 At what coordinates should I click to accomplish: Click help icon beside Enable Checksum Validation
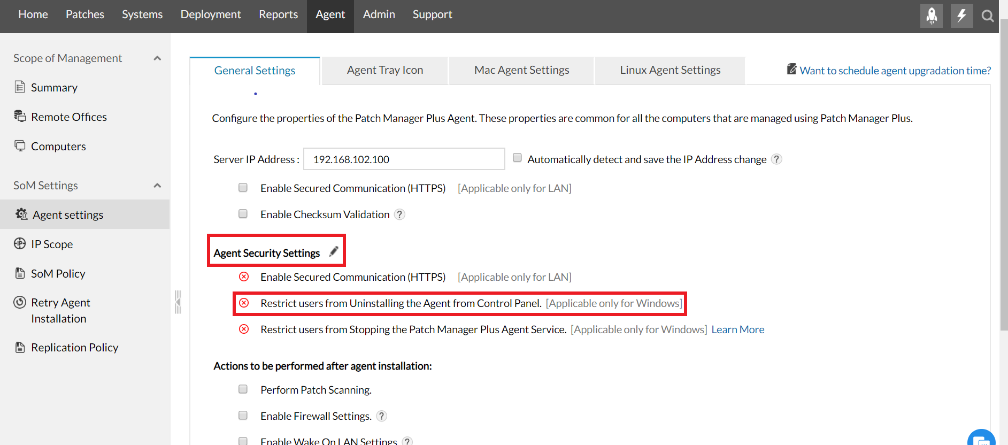[x=399, y=214]
